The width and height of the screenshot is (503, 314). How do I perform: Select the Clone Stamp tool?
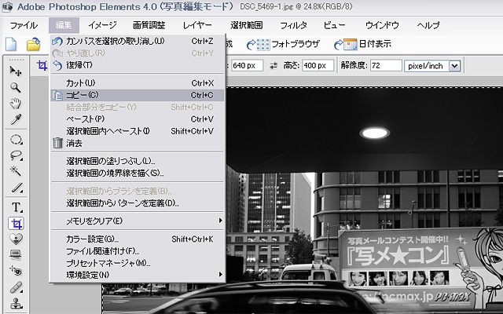16,303
